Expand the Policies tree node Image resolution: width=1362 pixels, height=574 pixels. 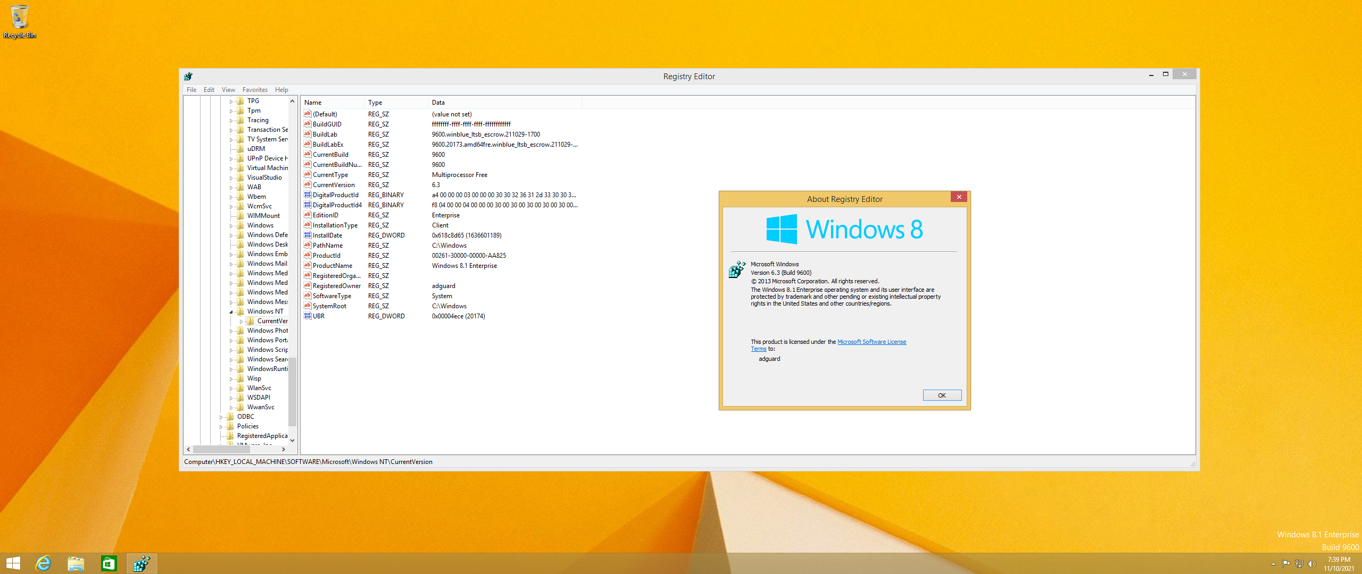221,427
